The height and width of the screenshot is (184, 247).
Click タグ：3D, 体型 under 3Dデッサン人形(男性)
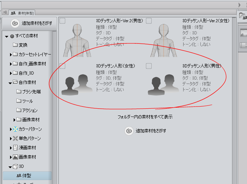coord(195,78)
